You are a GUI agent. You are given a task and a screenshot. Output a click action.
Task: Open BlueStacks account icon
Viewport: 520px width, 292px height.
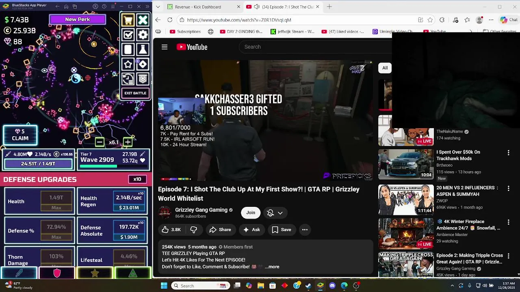95,6
